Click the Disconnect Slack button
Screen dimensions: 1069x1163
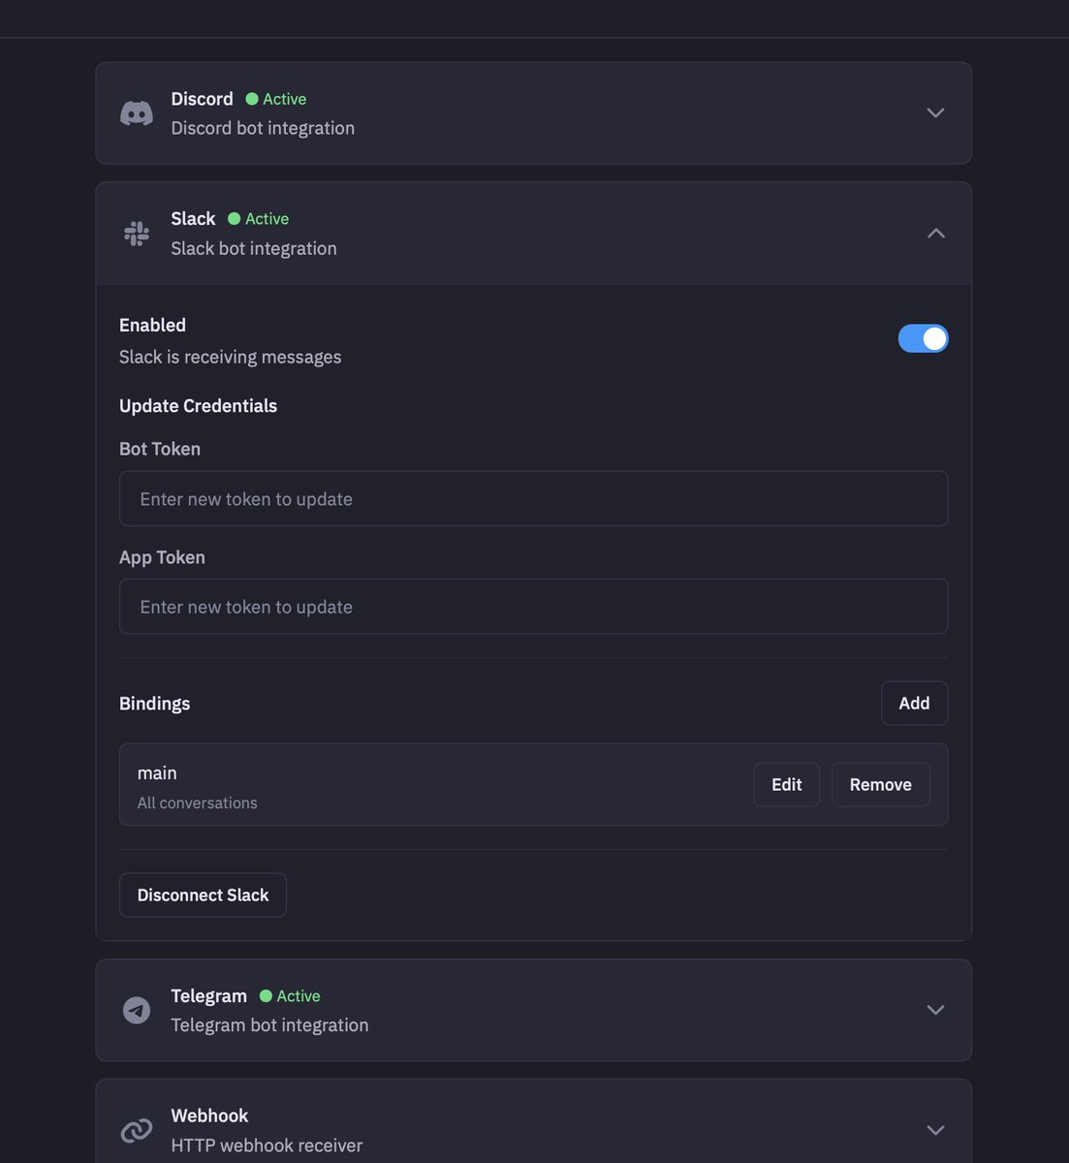pos(203,895)
